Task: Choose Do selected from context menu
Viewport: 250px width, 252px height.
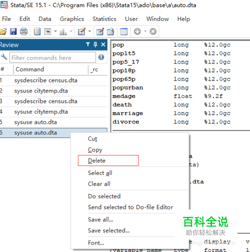Action: click(x=130, y=196)
